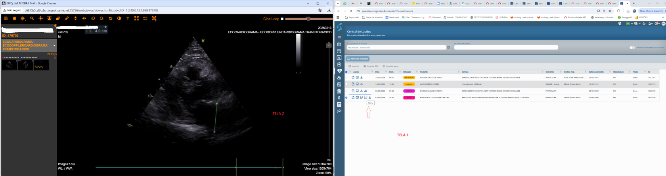Click 'Novo Chrome disponível' button
This screenshot has width=666, height=176.
[x=651, y=11]
